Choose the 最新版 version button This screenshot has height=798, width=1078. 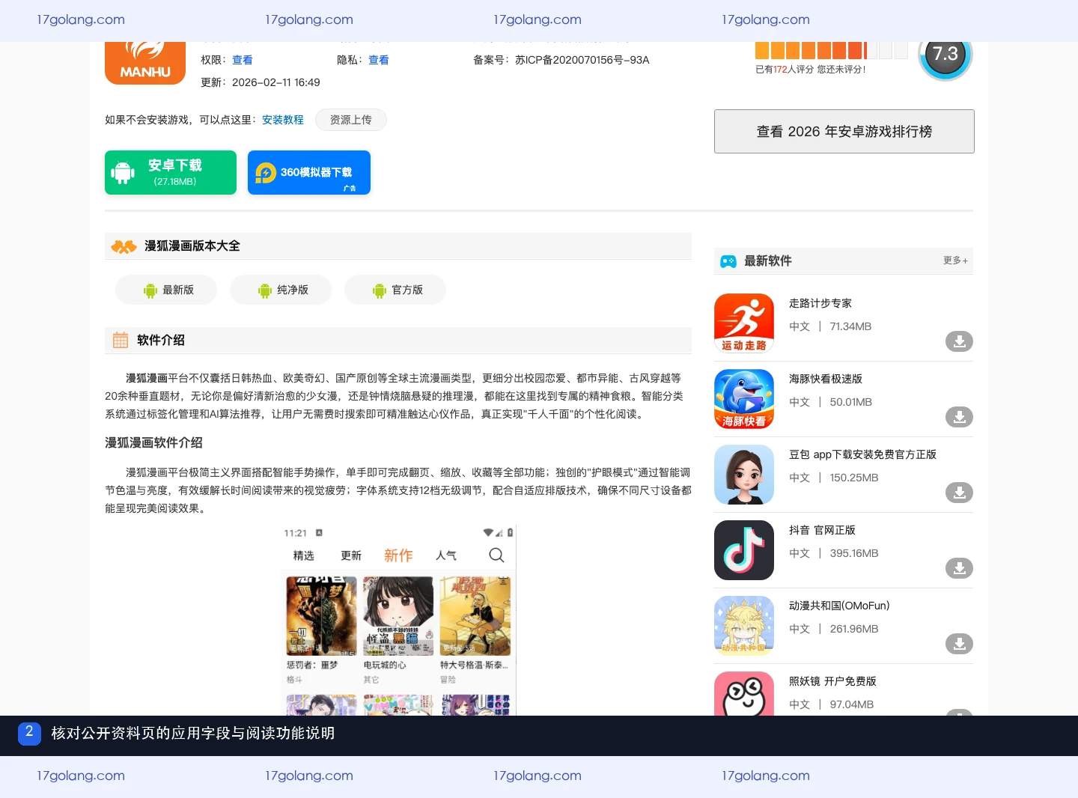(166, 290)
